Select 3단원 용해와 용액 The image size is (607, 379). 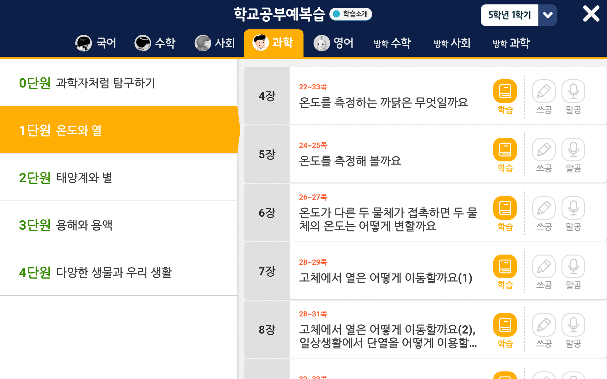click(119, 225)
